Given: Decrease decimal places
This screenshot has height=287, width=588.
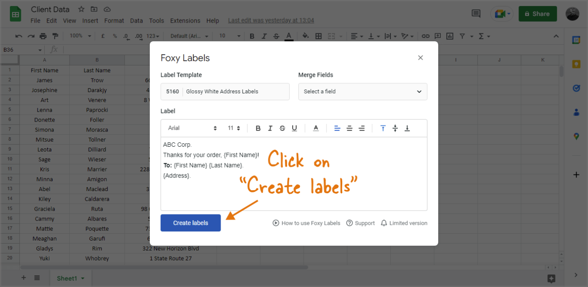Looking at the screenshot, I should pyautogui.click(x=126, y=36).
